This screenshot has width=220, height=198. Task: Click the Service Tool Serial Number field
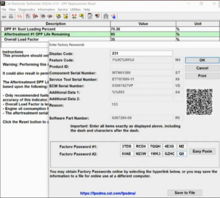point(141,79)
